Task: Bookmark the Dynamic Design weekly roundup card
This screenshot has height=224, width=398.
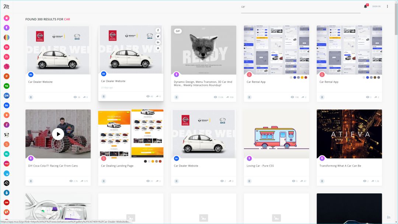Action: click(177, 97)
